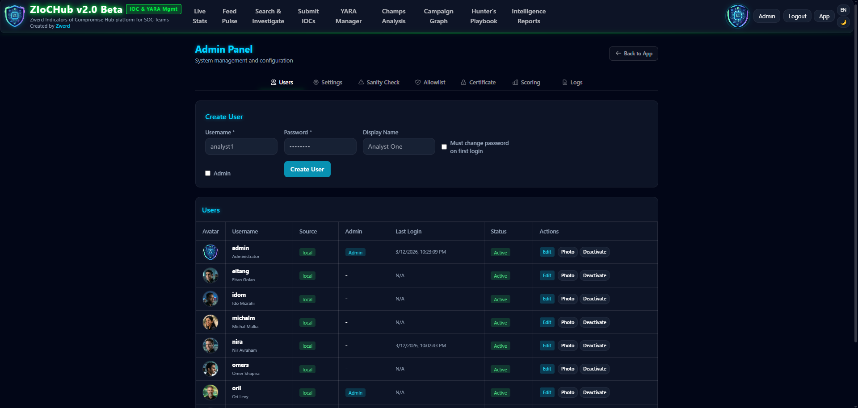Open the Certificate lock tab
Image resolution: width=858 pixels, height=408 pixels.
(478, 83)
